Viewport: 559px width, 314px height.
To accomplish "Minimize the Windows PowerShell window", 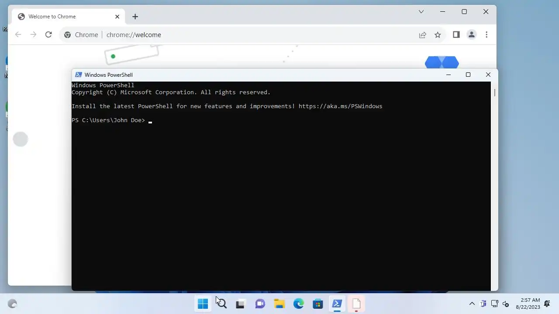I will coord(448,75).
